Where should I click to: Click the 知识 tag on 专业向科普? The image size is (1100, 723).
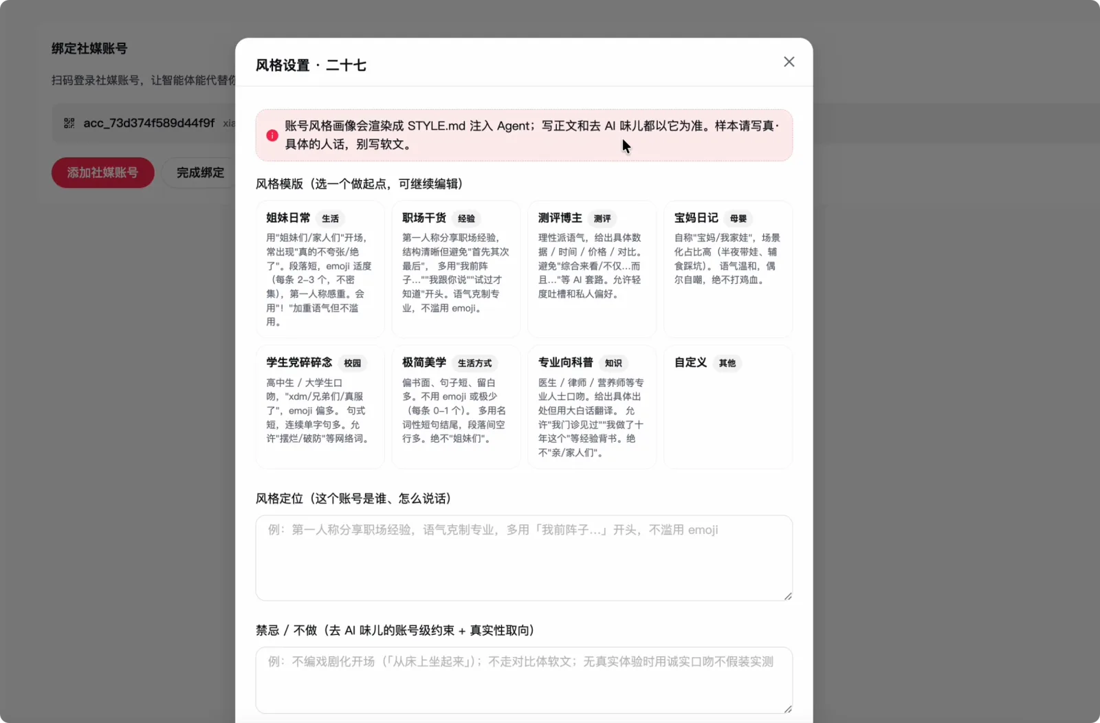point(613,363)
